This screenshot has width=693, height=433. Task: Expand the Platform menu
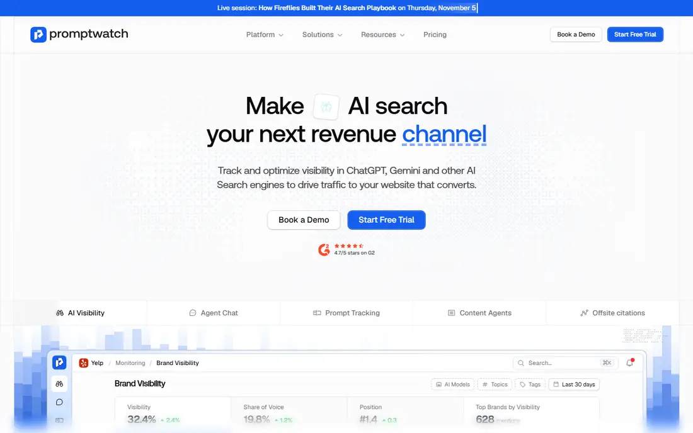coord(265,35)
